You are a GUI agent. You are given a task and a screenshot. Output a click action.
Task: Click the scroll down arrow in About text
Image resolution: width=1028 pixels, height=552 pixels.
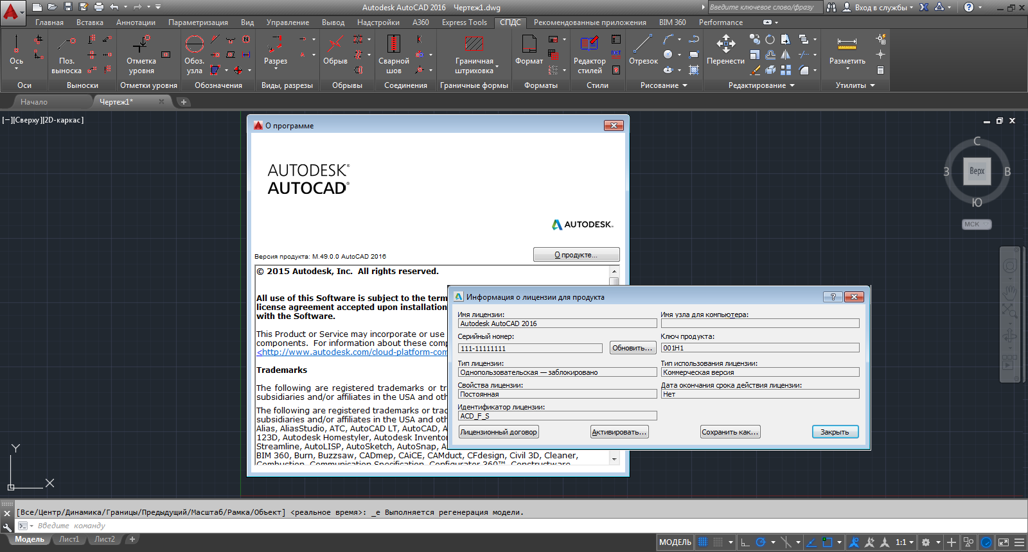tap(614, 459)
